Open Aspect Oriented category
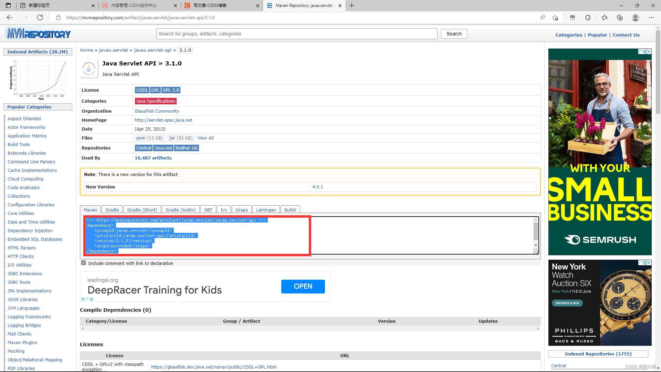 click(x=24, y=119)
